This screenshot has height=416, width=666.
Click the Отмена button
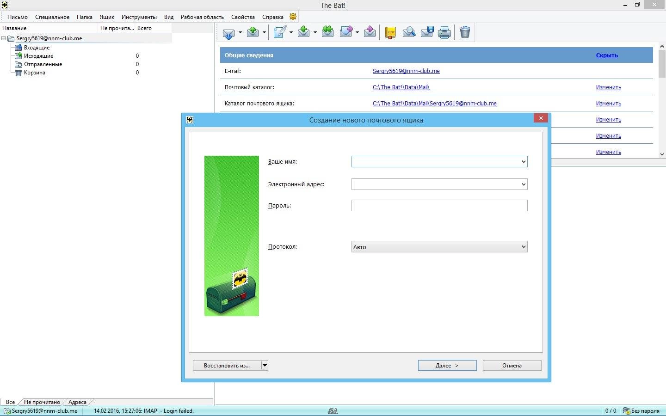[512, 366]
